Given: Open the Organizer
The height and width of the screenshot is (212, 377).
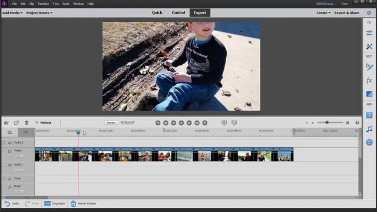Looking at the screenshot, I should click(x=55, y=204).
